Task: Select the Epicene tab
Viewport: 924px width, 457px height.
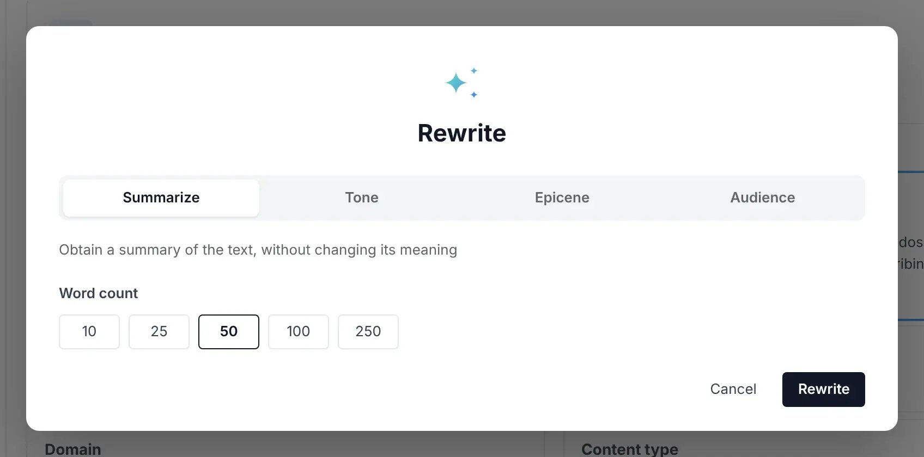Action: (562, 197)
